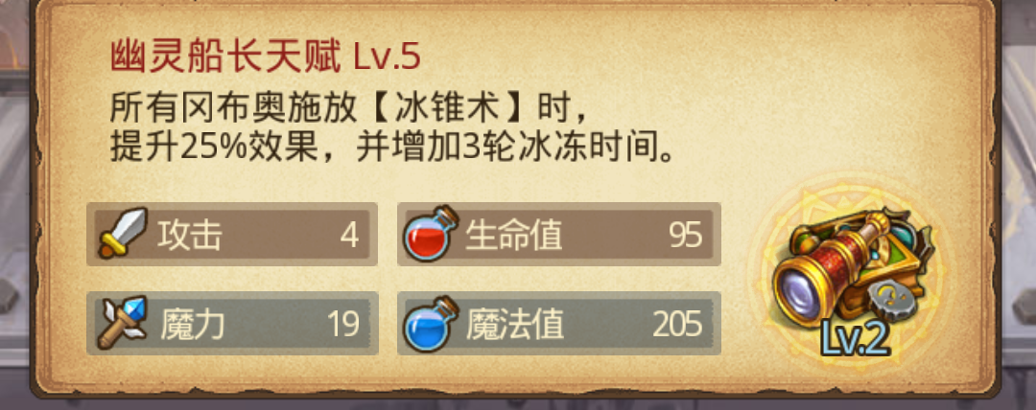Viewport: 1036px width, 410px height.
Task: Click the magic power value 19
Action: click(x=342, y=324)
